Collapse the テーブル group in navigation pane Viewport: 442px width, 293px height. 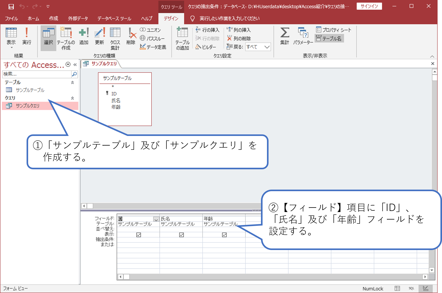(73, 82)
